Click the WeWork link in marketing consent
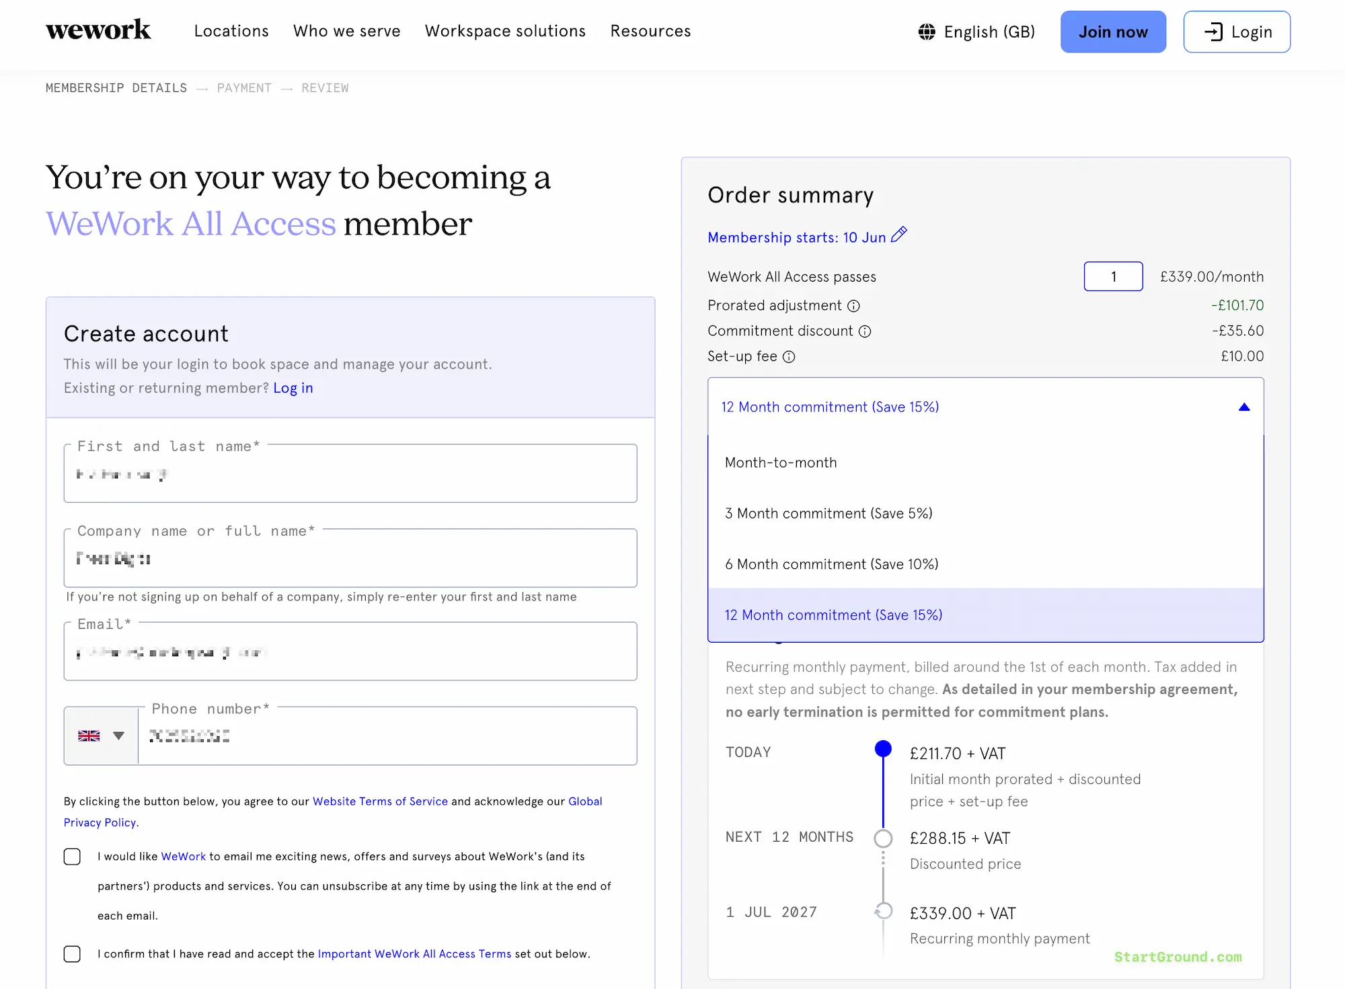Viewport: 1345px width, 989px height. tap(184, 857)
